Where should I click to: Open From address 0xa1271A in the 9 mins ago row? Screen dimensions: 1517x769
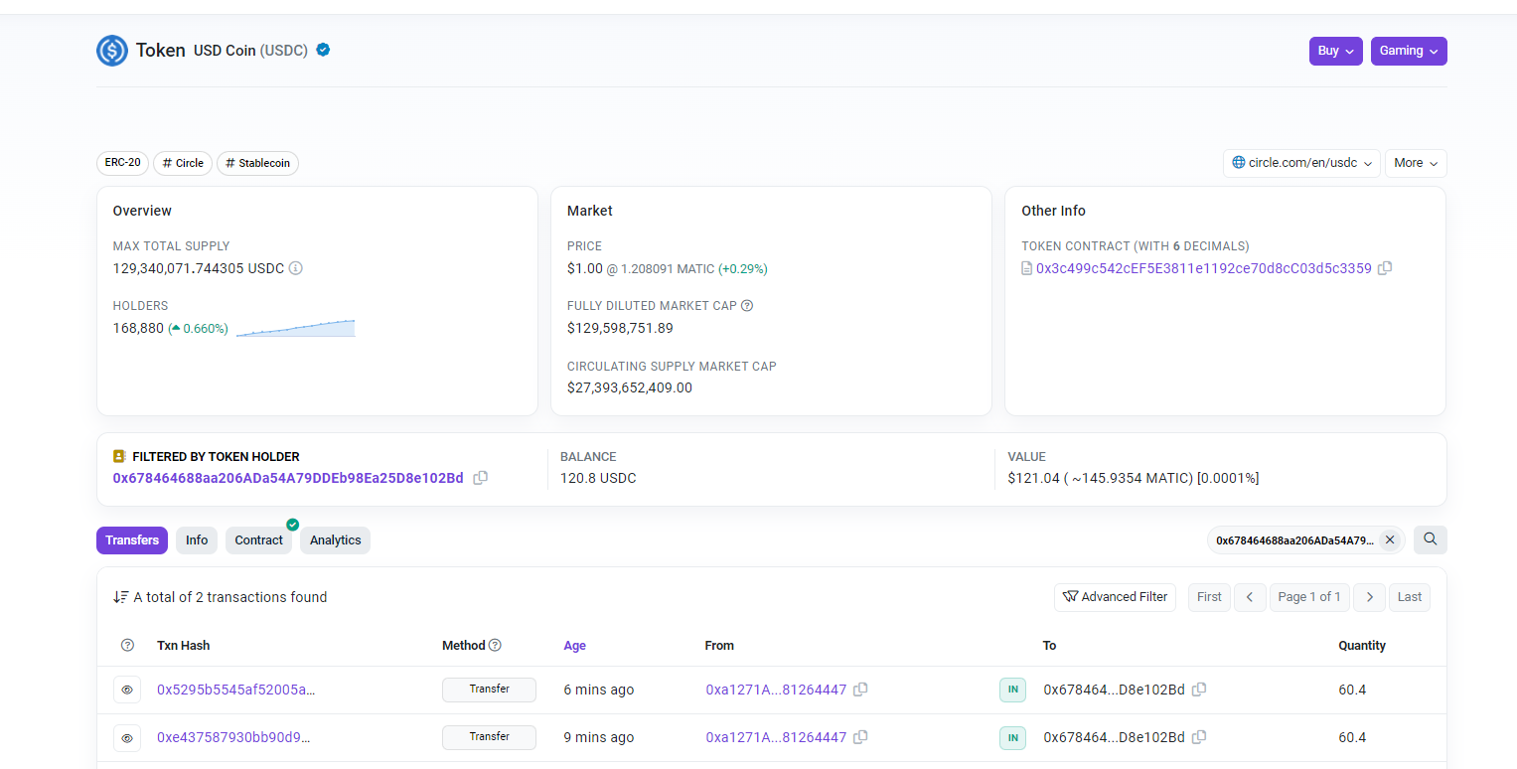776,737
